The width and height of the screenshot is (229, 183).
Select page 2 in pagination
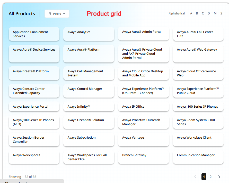click(210, 177)
